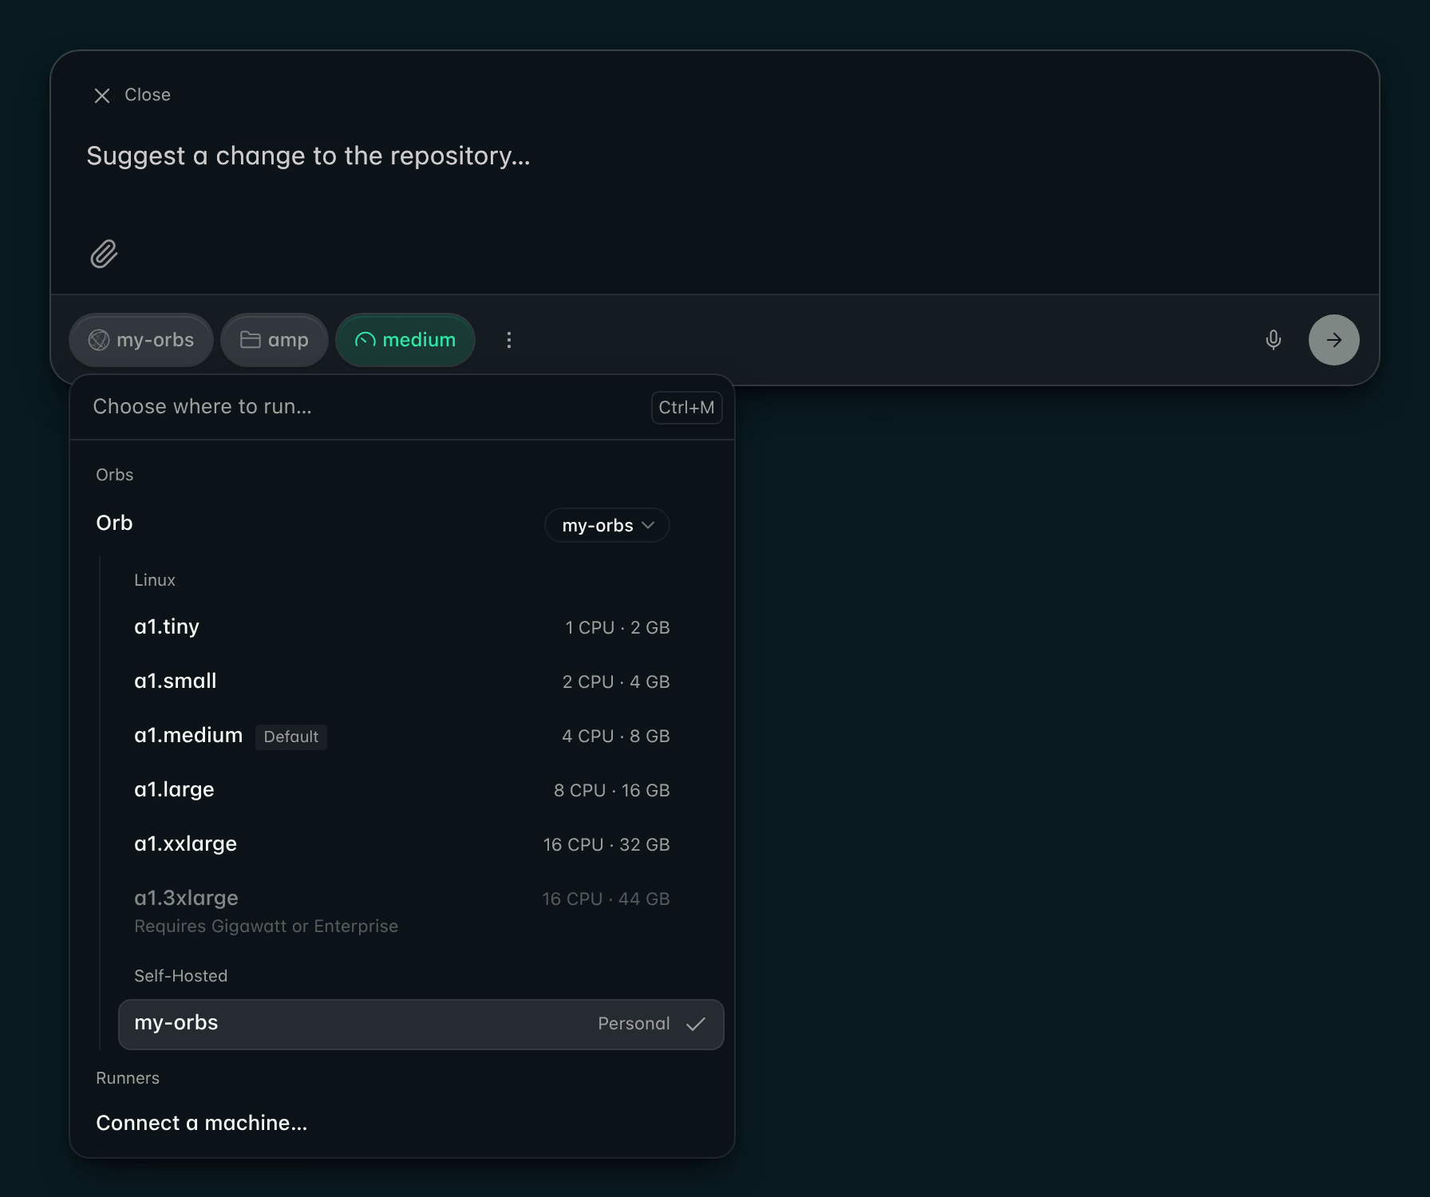Screen dimensions: 1430x1197
Task: Click the microphone voice input icon
Action: tap(1274, 340)
